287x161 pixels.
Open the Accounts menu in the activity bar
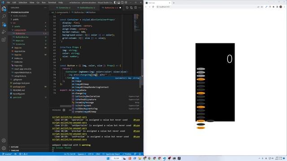pos(4,140)
